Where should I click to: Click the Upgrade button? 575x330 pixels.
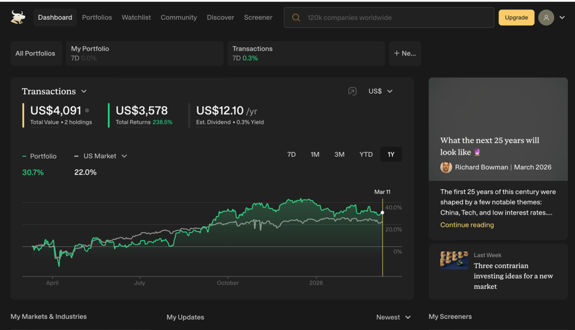(x=516, y=17)
